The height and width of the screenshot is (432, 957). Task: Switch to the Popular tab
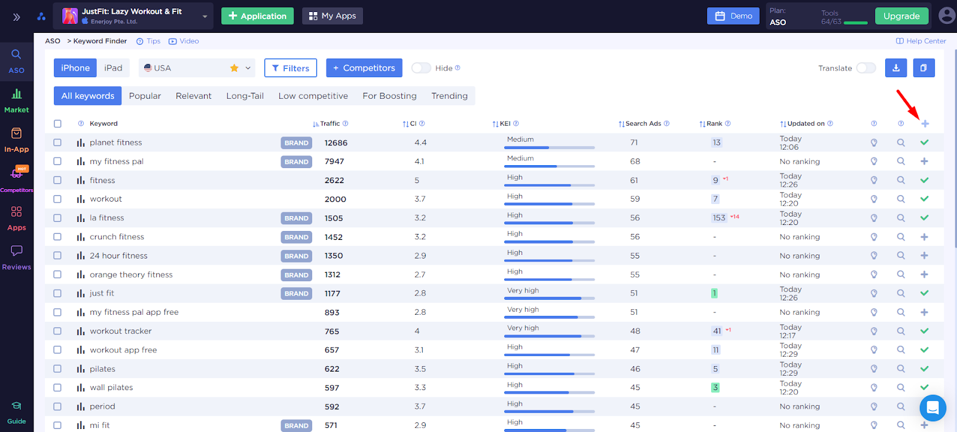pos(145,96)
